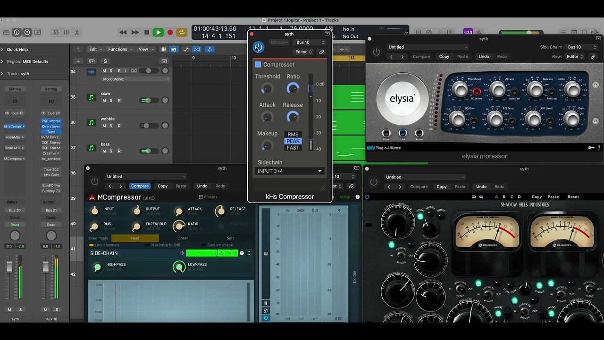Open Smart Controls from the control bar

[56, 33]
